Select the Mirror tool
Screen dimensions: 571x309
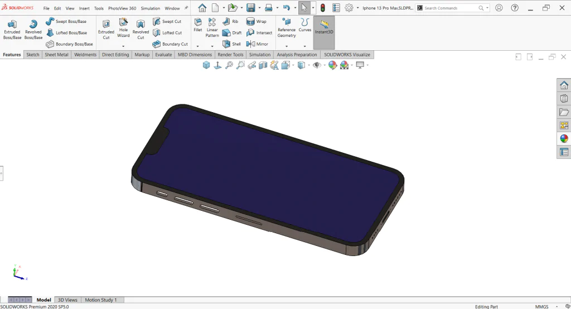point(257,44)
